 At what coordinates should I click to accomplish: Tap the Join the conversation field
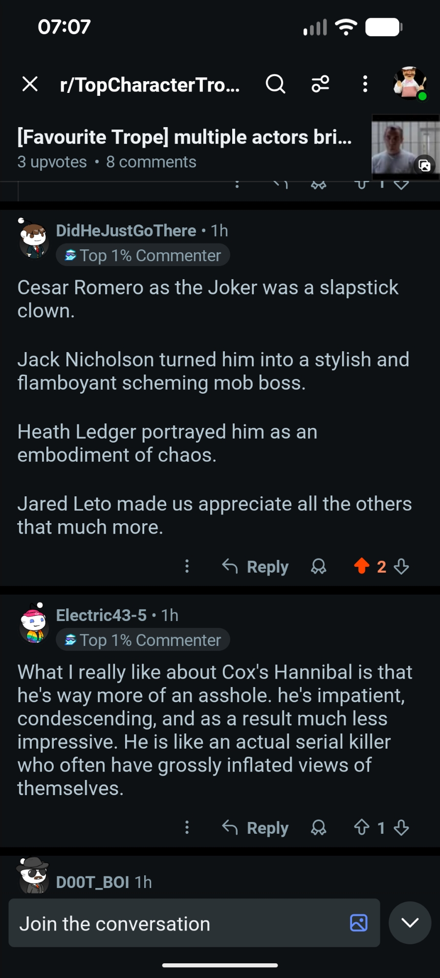[176, 924]
